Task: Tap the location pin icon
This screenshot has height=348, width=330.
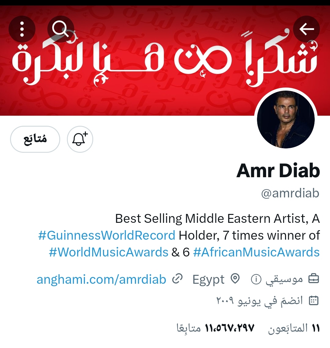Action: click(235, 279)
